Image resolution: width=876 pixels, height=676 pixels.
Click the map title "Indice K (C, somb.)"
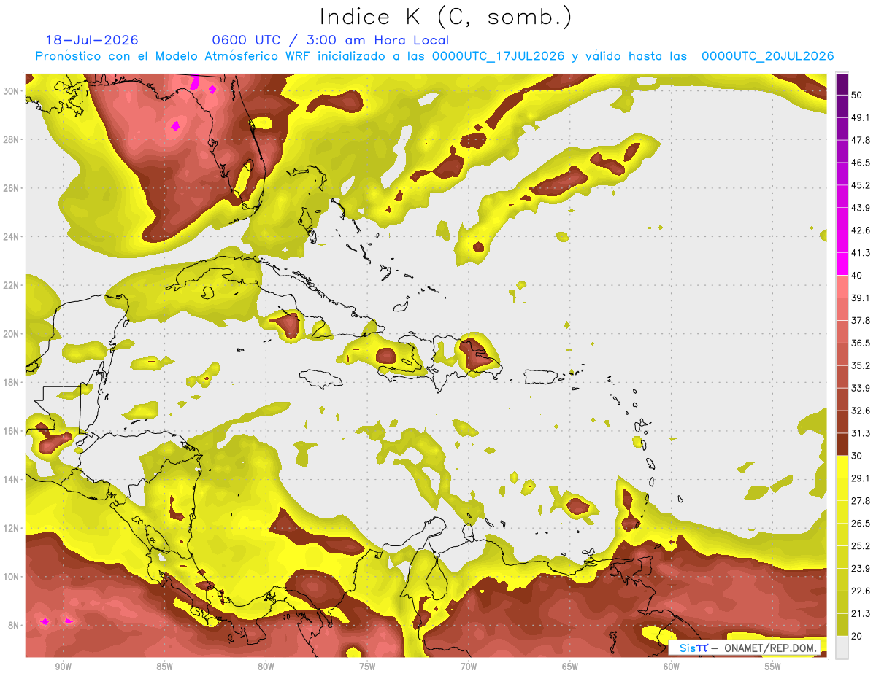click(x=445, y=17)
